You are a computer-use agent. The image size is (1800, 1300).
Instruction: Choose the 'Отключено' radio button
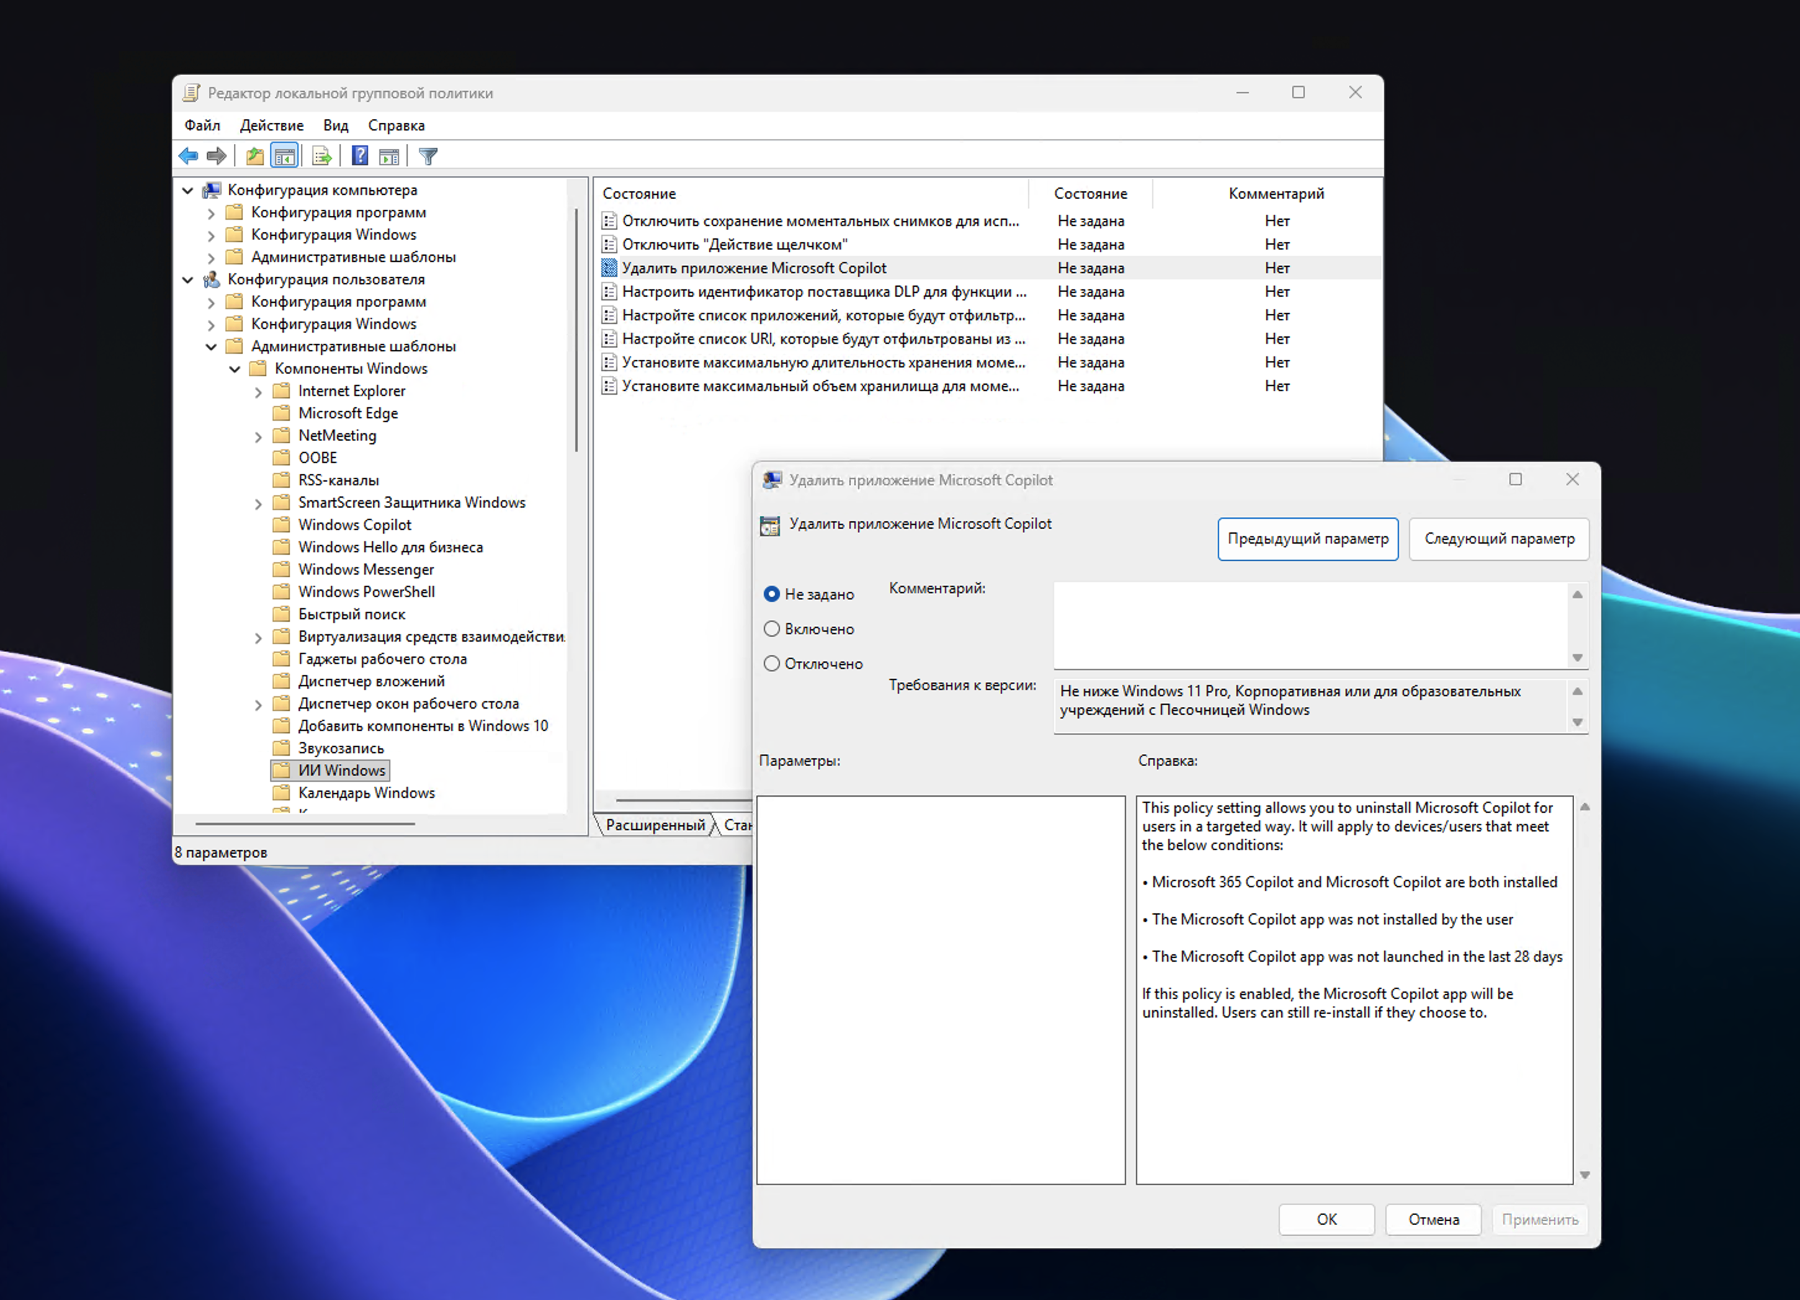click(x=771, y=663)
